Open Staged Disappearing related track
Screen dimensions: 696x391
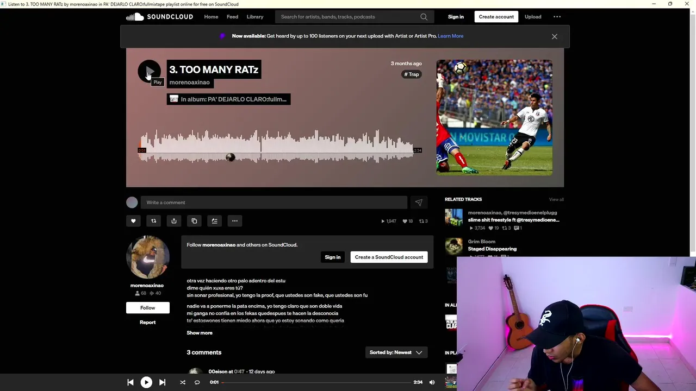pyautogui.click(x=492, y=249)
